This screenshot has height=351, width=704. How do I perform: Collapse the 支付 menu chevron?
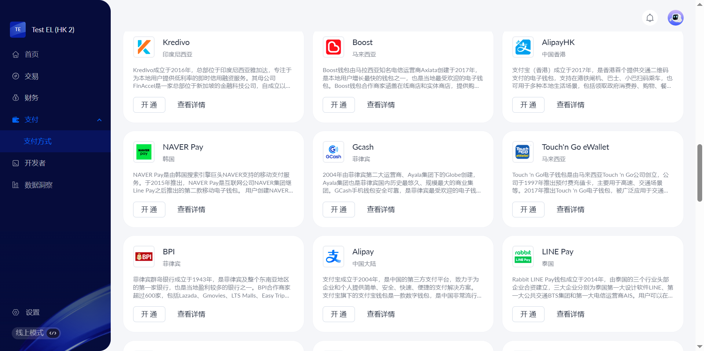99,120
